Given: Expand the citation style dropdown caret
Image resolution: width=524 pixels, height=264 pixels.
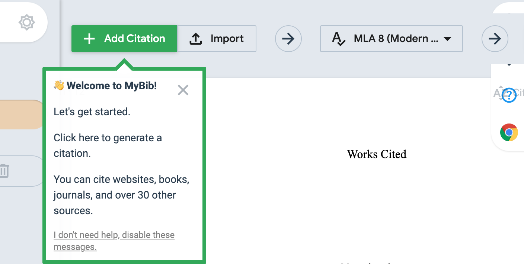Looking at the screenshot, I should 448,39.
